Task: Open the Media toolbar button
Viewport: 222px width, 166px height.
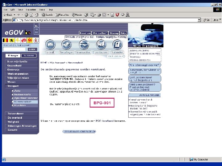Action: tap(76, 15)
